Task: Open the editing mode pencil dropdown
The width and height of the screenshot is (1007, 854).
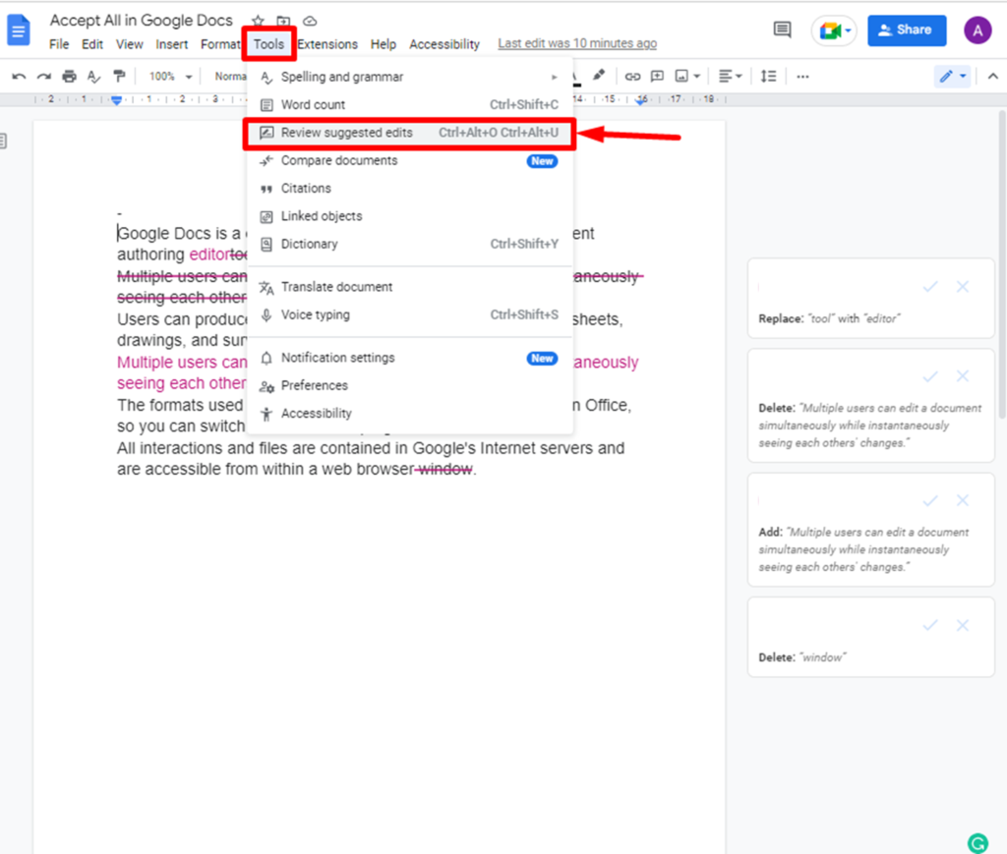Action: pos(952,77)
